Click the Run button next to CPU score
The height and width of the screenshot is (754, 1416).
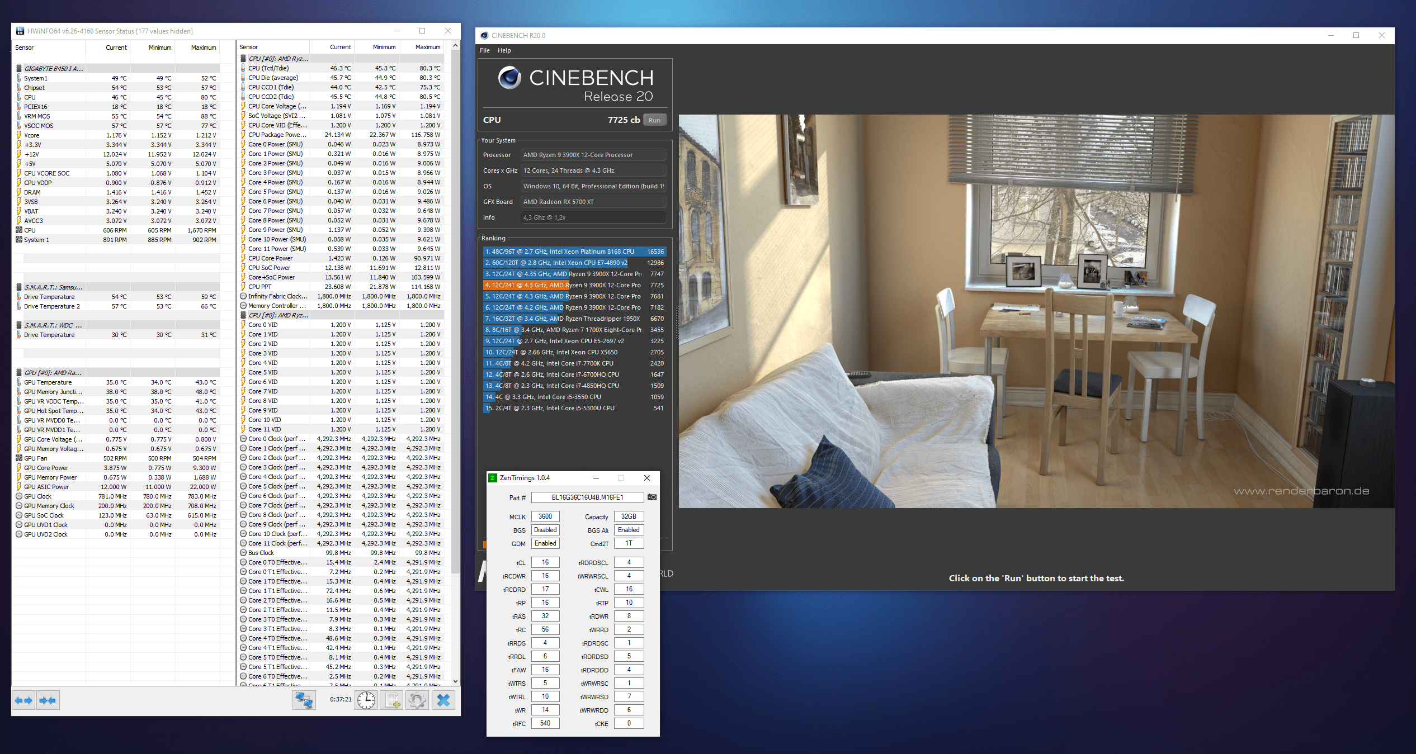coord(654,120)
